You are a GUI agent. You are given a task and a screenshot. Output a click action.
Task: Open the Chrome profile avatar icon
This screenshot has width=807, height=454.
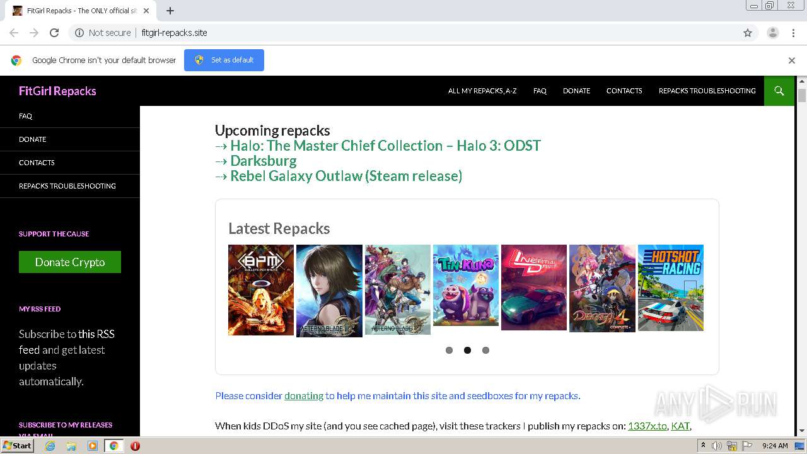pyautogui.click(x=773, y=33)
